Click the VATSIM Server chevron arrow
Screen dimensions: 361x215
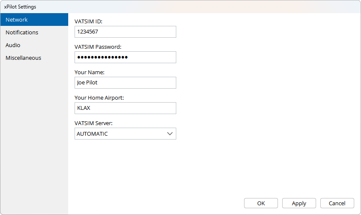pyautogui.click(x=170, y=134)
